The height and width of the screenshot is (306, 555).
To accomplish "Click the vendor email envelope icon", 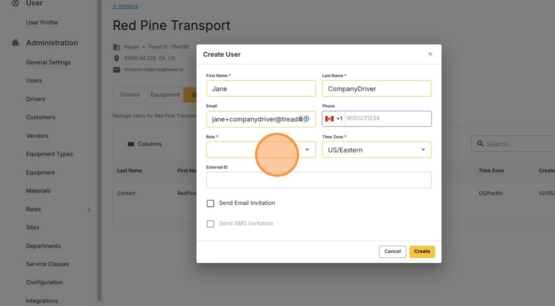I will tap(116, 69).
